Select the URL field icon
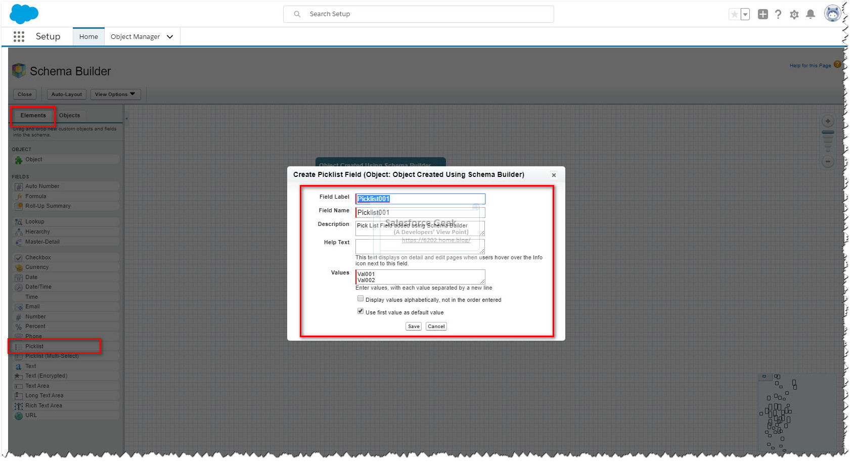Image resolution: width=853 pixels, height=462 pixels. point(19,415)
